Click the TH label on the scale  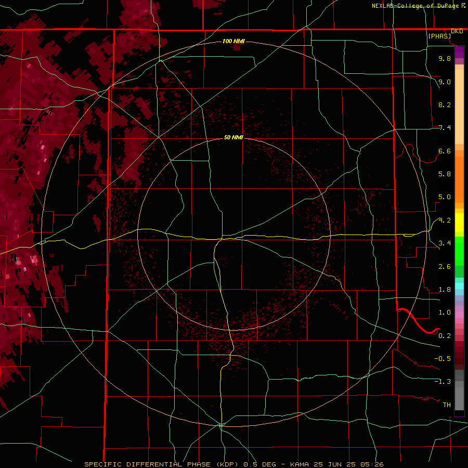pyautogui.click(x=447, y=405)
